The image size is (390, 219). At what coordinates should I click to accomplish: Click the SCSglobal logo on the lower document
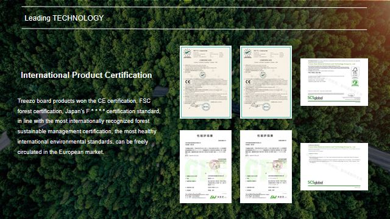point(315,182)
